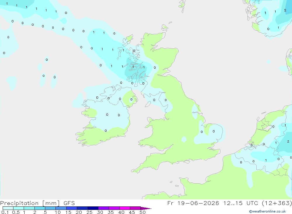
Task: Click the 'GFS' model label
Action: coord(69,203)
